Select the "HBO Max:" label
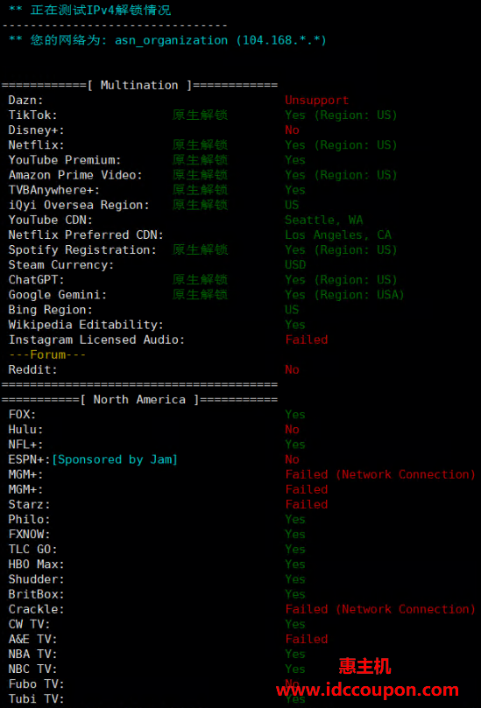Image resolution: width=481 pixels, height=708 pixels. [x=37, y=564]
